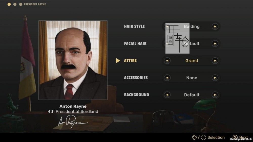This screenshot has height=142, width=253.
Task: Click previous arrow for Background
Action: 167,95
